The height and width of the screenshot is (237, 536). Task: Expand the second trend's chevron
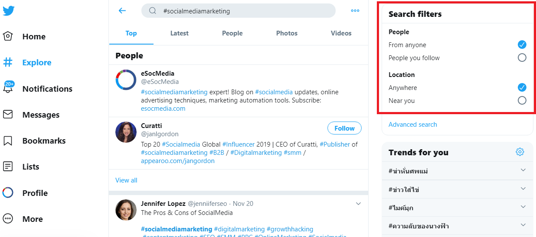pos(523,189)
